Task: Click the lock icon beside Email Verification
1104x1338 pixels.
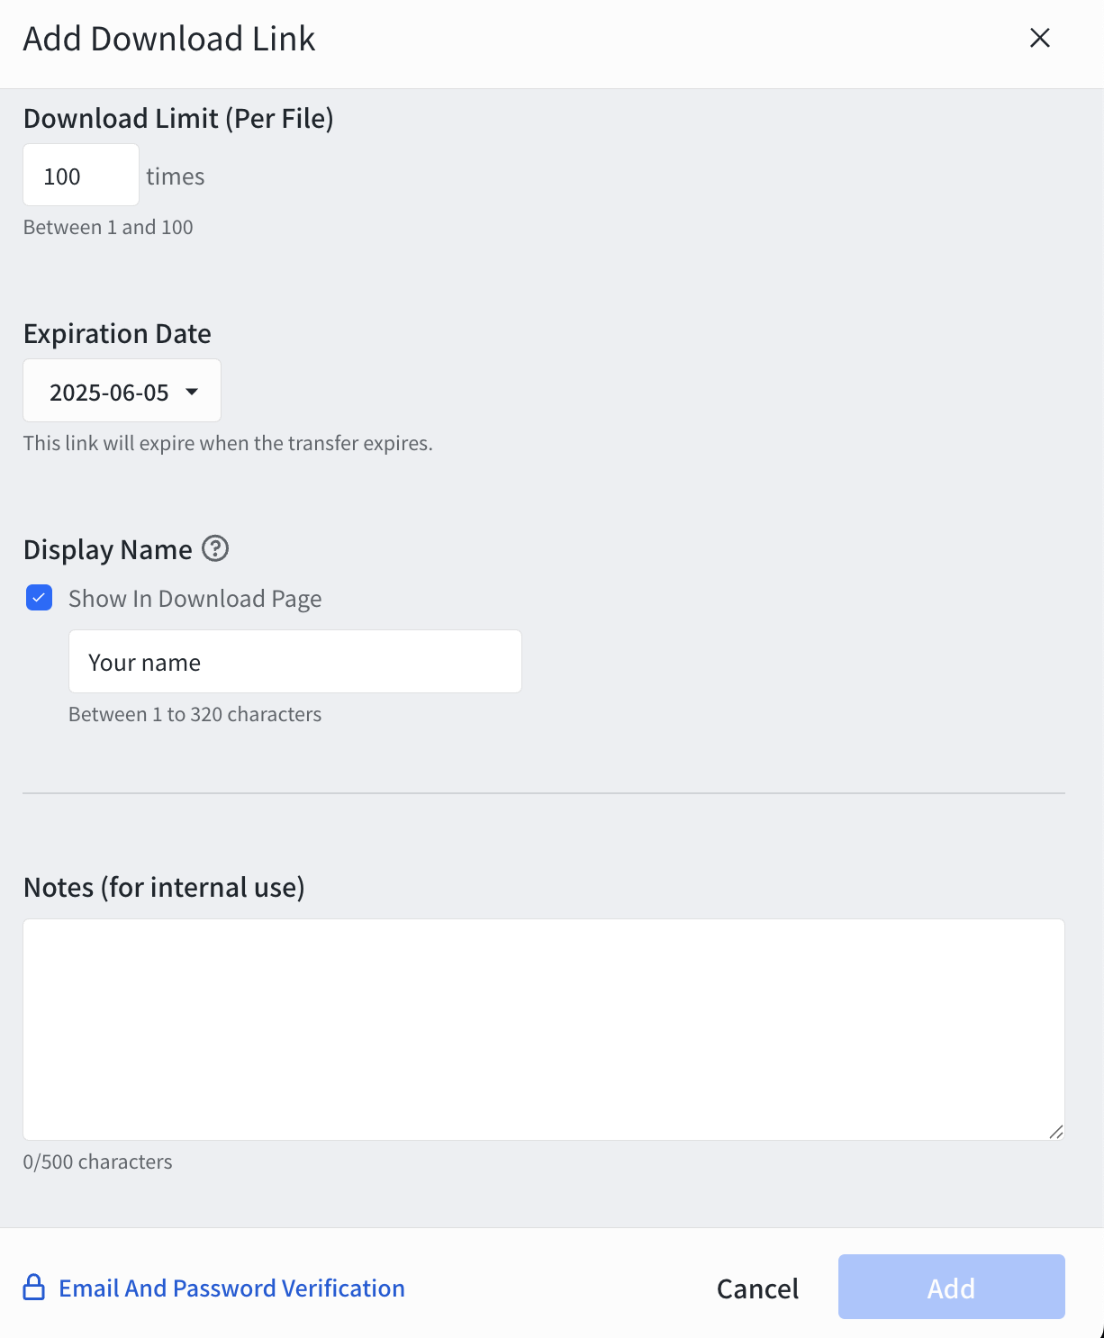Action: pyautogui.click(x=34, y=1288)
